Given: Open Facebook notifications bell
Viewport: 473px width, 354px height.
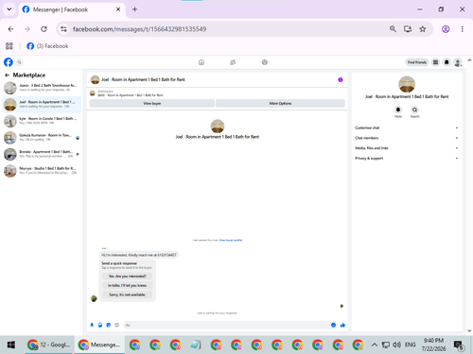Looking at the screenshot, I should [x=447, y=62].
